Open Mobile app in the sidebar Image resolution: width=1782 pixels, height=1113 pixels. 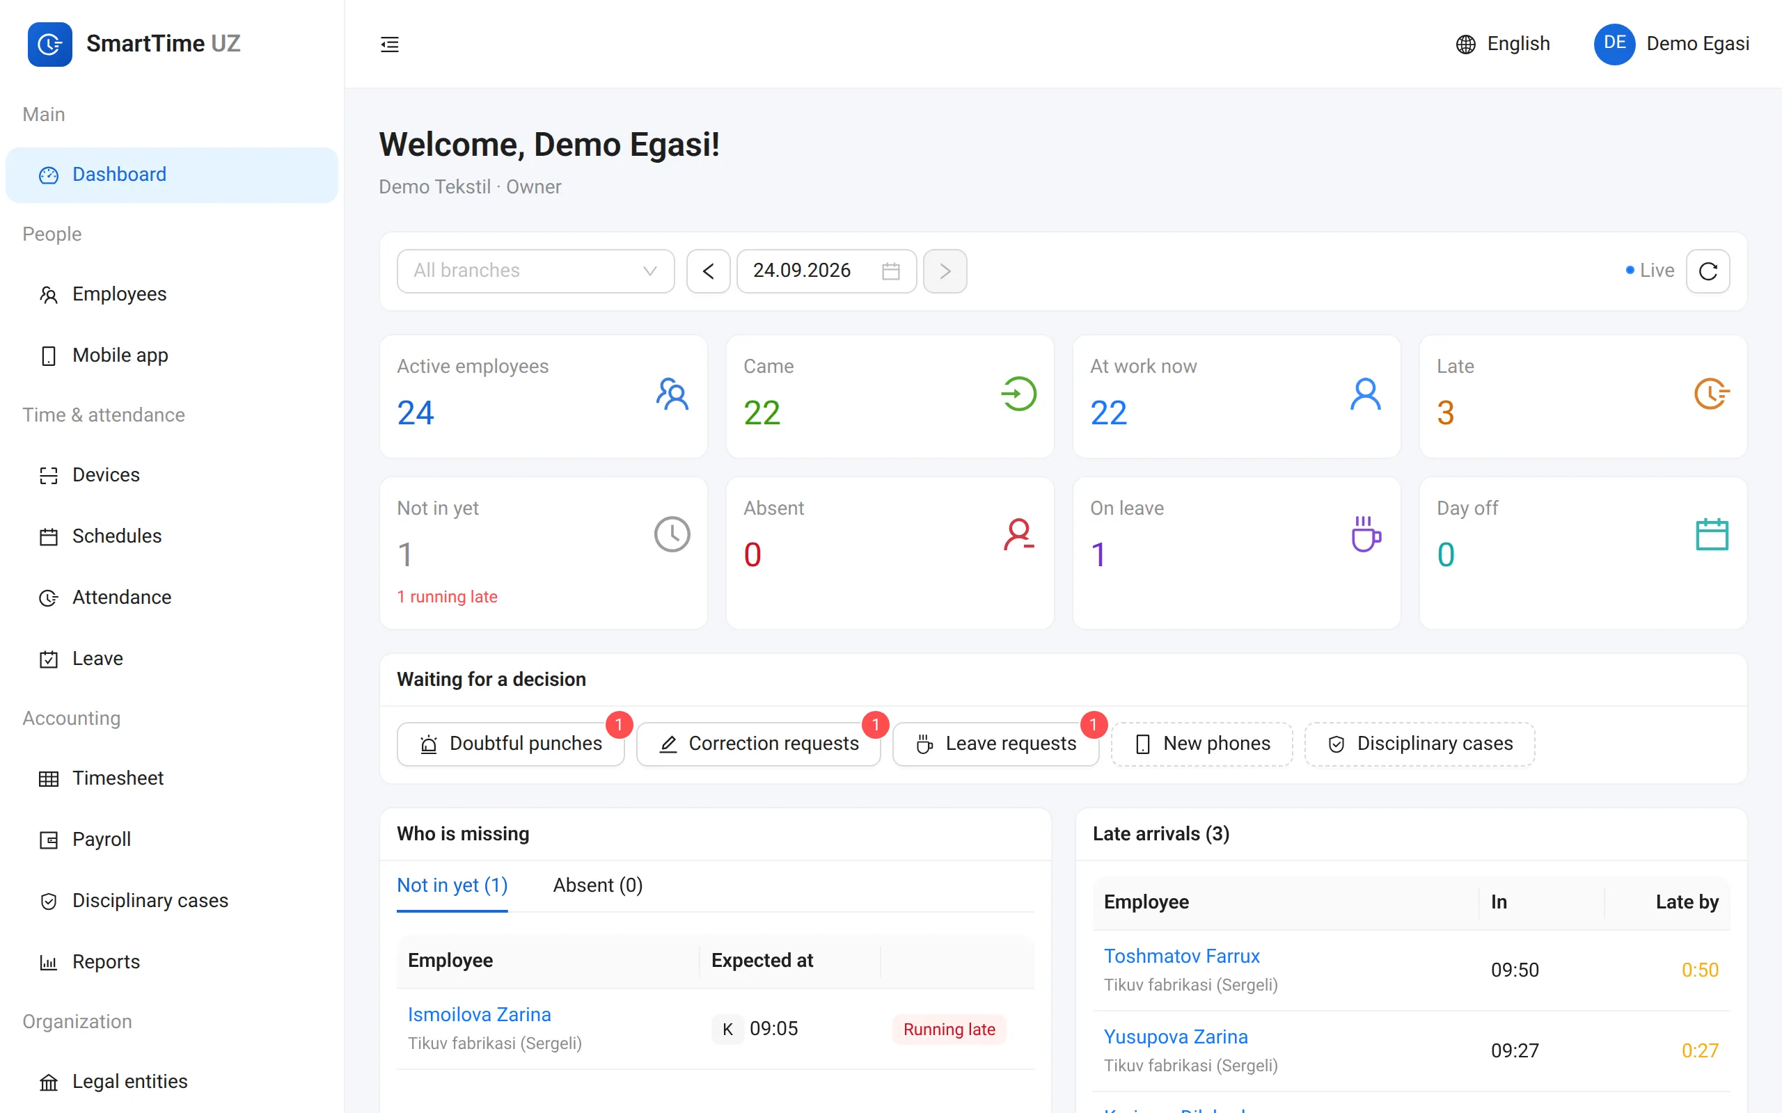coord(171,355)
